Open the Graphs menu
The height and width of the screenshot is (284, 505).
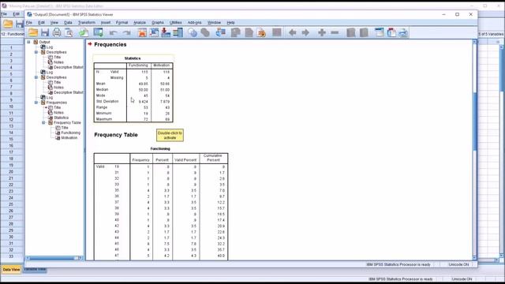click(158, 23)
